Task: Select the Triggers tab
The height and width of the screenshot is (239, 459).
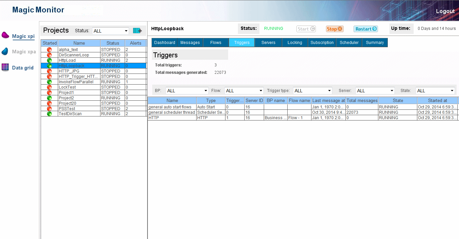Action: pos(242,43)
